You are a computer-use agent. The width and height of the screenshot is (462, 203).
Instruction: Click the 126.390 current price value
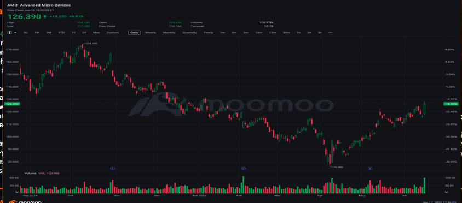pyautogui.click(x=24, y=17)
